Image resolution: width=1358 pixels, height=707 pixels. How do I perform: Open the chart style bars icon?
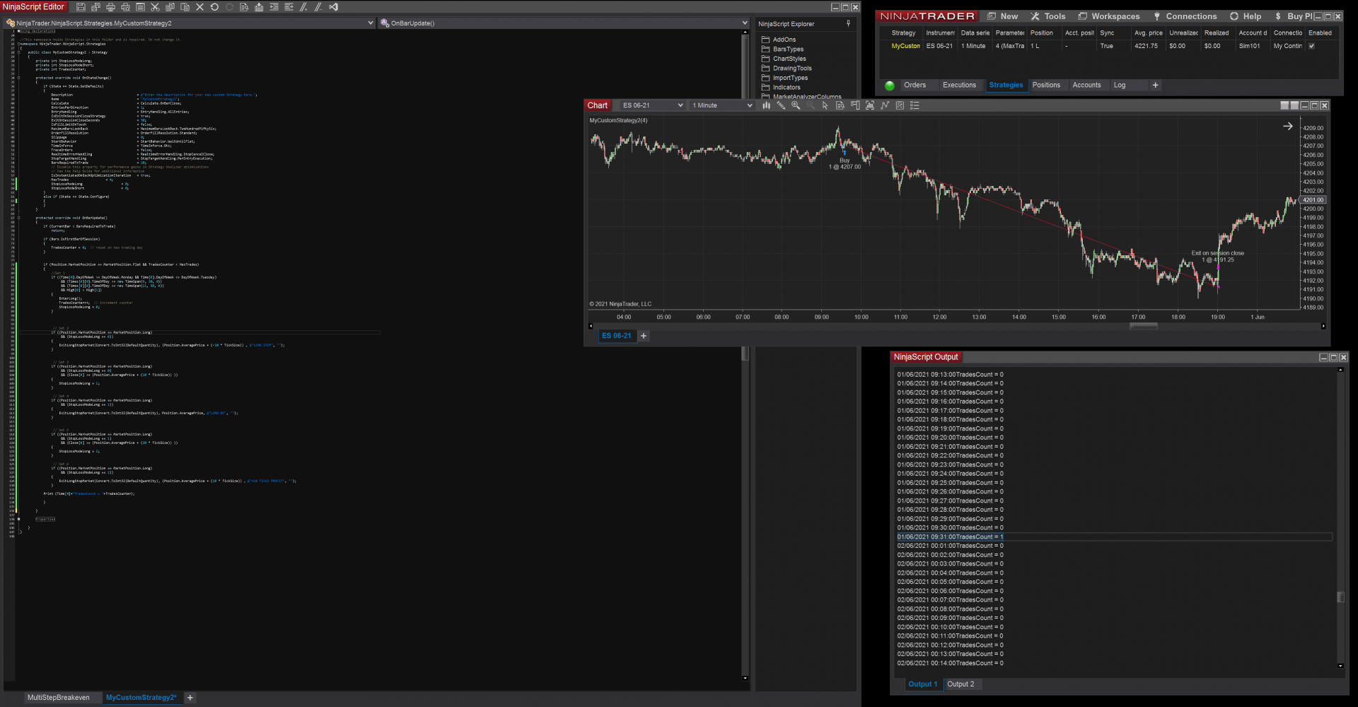[766, 105]
